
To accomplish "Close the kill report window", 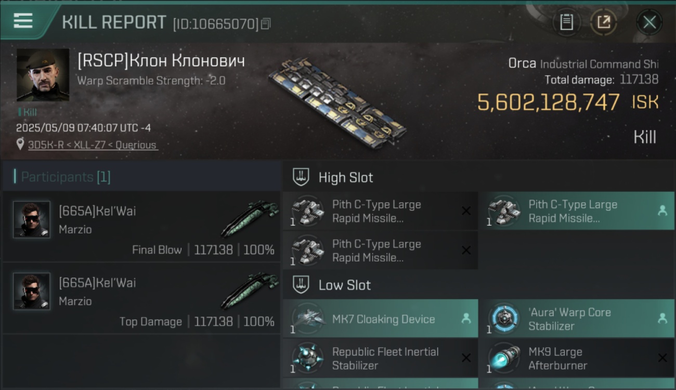I will point(649,22).
